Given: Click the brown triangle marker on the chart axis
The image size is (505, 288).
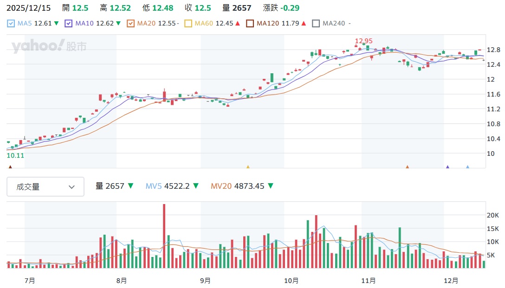Looking at the screenshot, I should 11,166.
